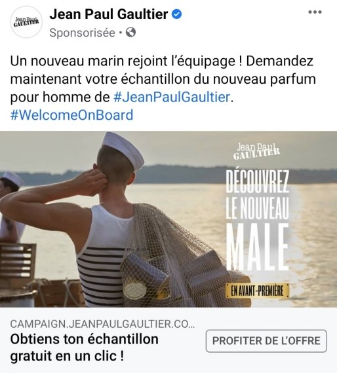Click the blue verified badge icon

click(176, 14)
